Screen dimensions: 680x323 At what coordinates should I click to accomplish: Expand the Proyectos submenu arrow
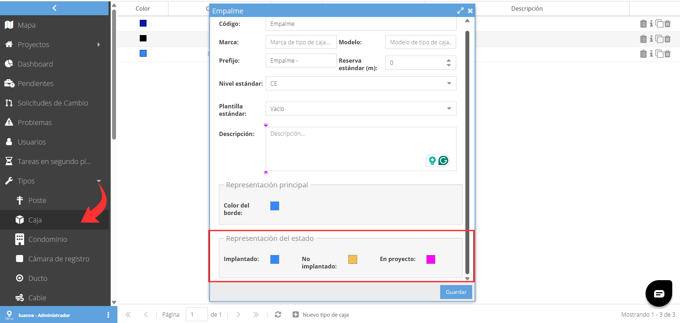pos(99,45)
